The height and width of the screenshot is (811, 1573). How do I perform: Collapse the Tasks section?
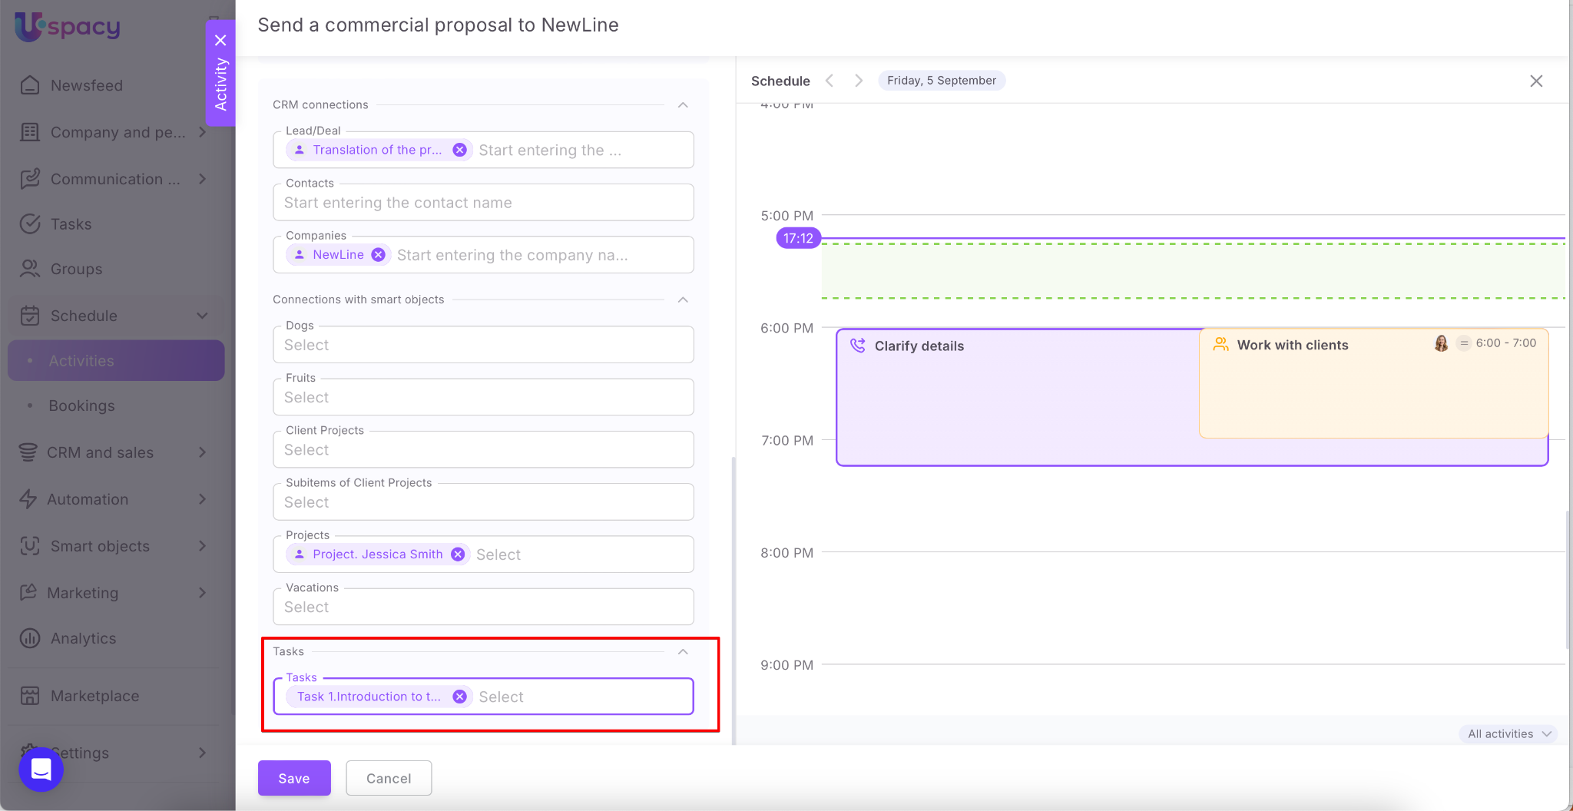683,652
